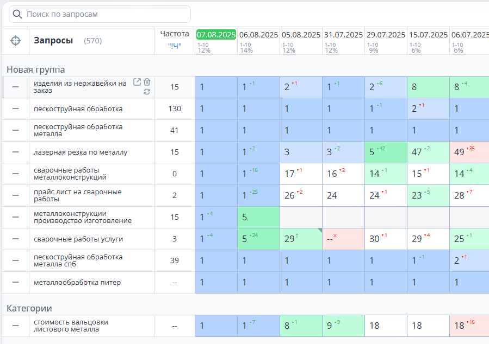Click the frequency value 130

click(x=175, y=109)
